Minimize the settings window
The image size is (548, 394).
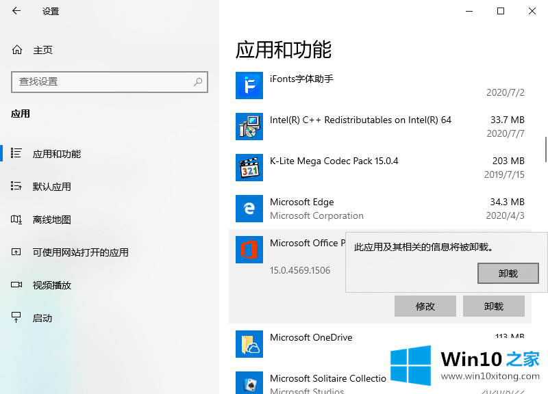click(469, 11)
